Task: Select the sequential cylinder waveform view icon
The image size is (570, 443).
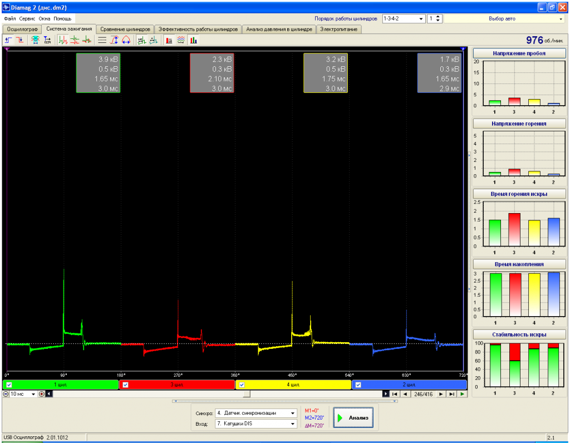Action: 63,40
